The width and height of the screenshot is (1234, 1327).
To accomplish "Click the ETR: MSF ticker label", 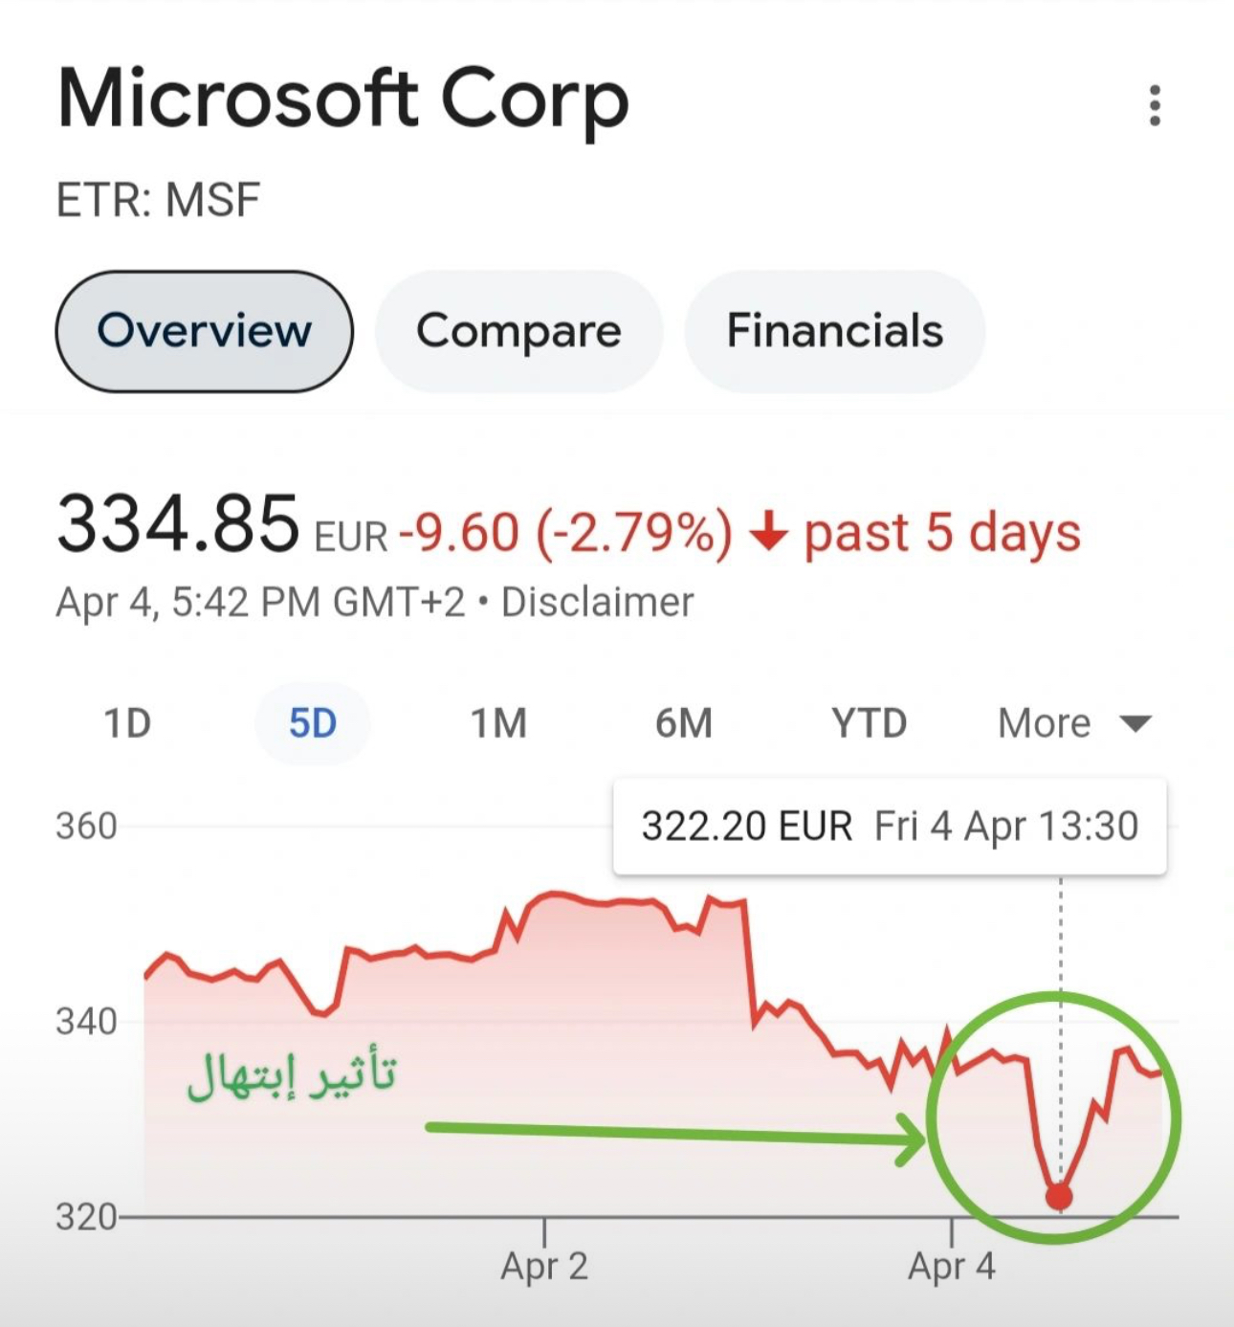I will pyautogui.click(x=159, y=201).
